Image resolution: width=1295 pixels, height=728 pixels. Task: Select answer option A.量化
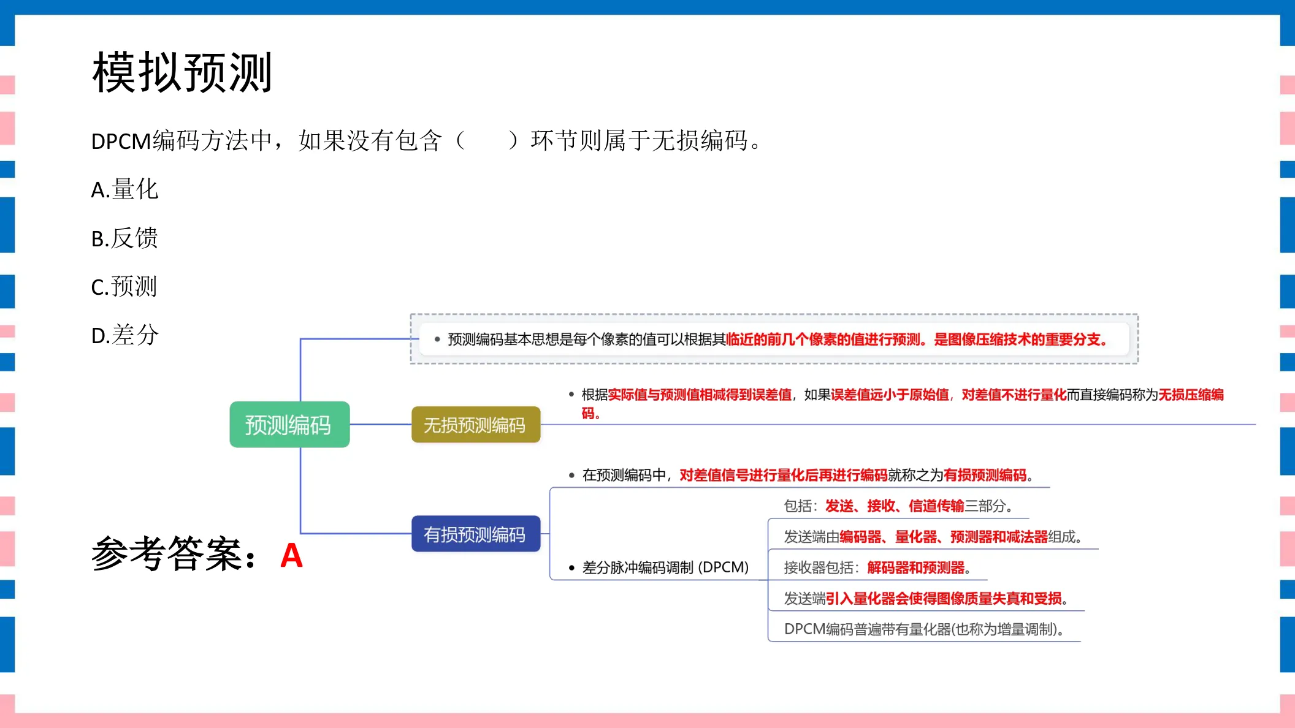[x=124, y=189]
